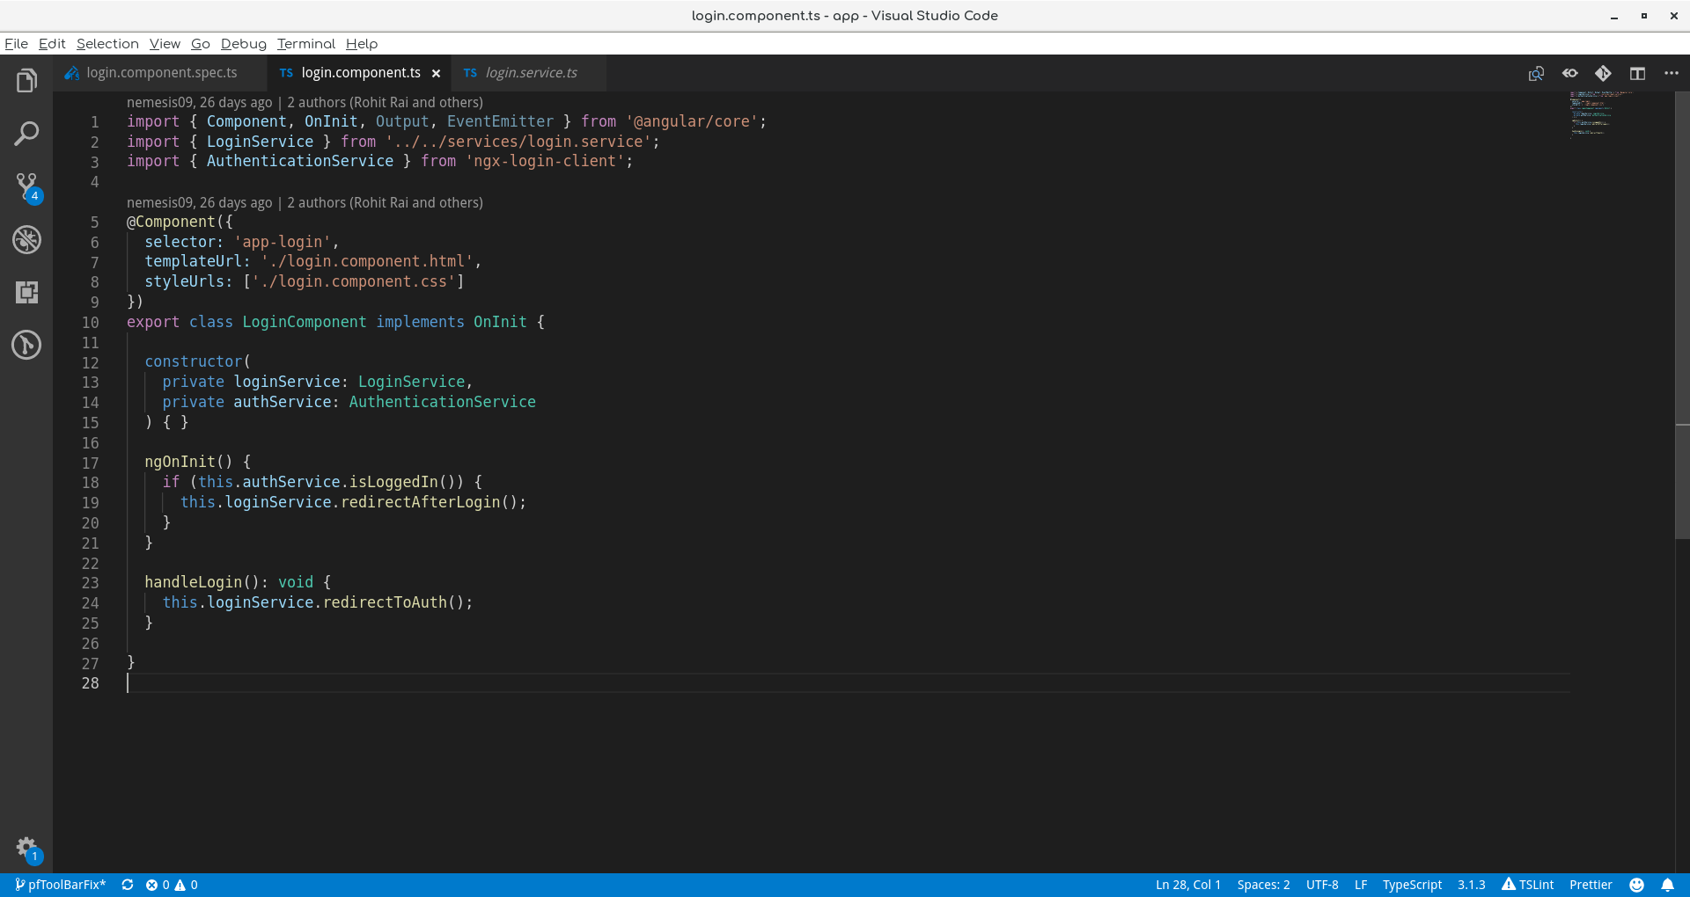Click the first blame code lens above line 1
The height and width of the screenshot is (897, 1690).
(305, 102)
